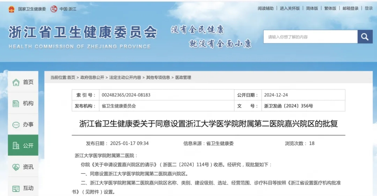This screenshot has height=196, width=377.
Task: Click breadcrumb 政府信息公开
Action: pos(92,78)
